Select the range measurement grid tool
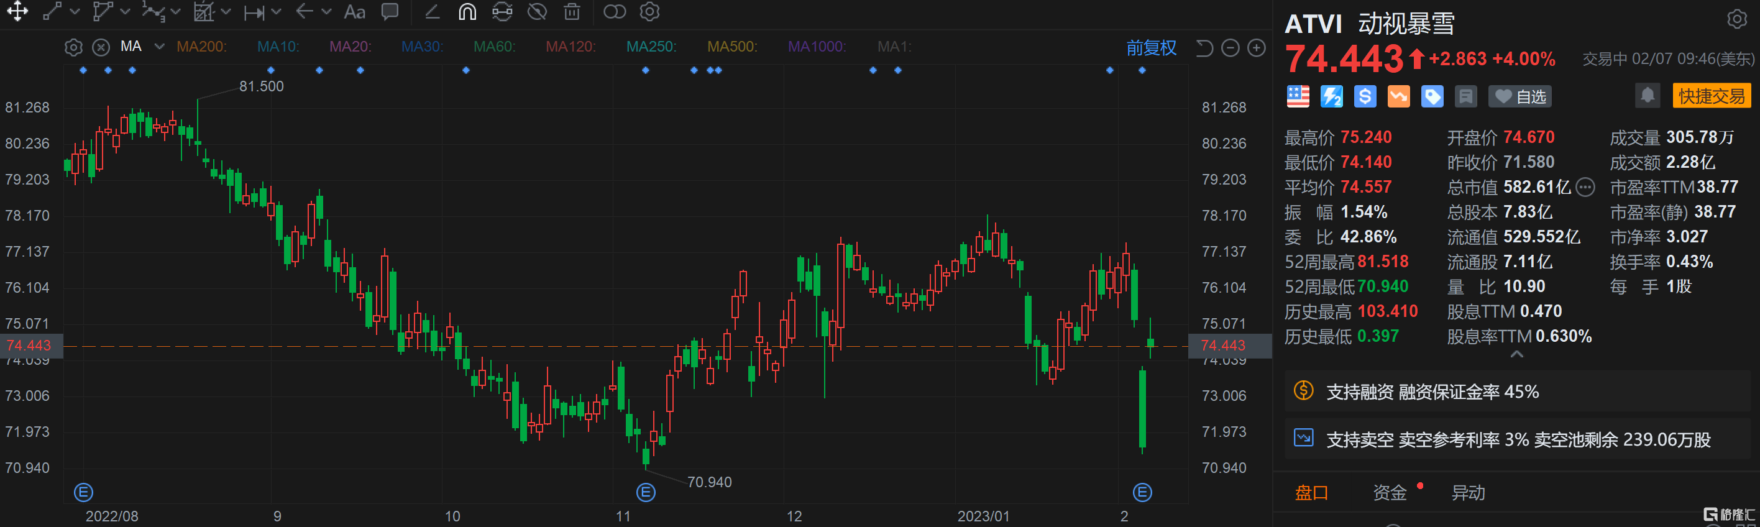Image resolution: width=1760 pixels, height=527 pixels. click(204, 12)
